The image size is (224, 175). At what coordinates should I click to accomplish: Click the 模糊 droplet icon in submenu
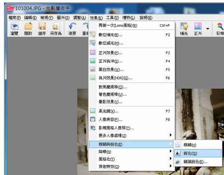[x=178, y=145]
